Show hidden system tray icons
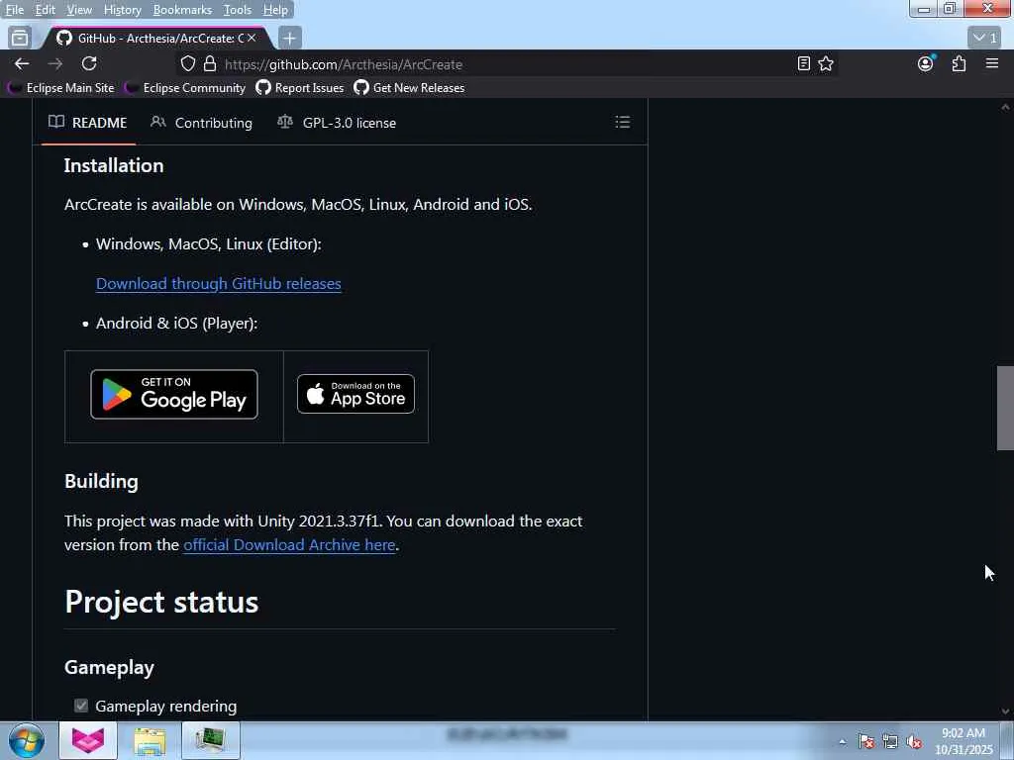1014x760 pixels. 842,742
